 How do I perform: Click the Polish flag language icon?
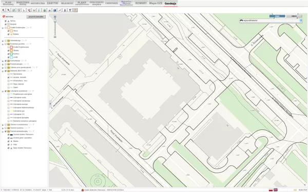(271, 189)
